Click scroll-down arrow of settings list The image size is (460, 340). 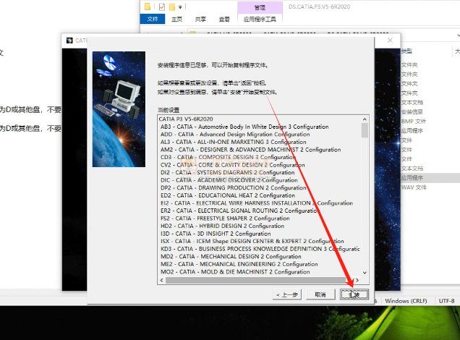coord(365,273)
